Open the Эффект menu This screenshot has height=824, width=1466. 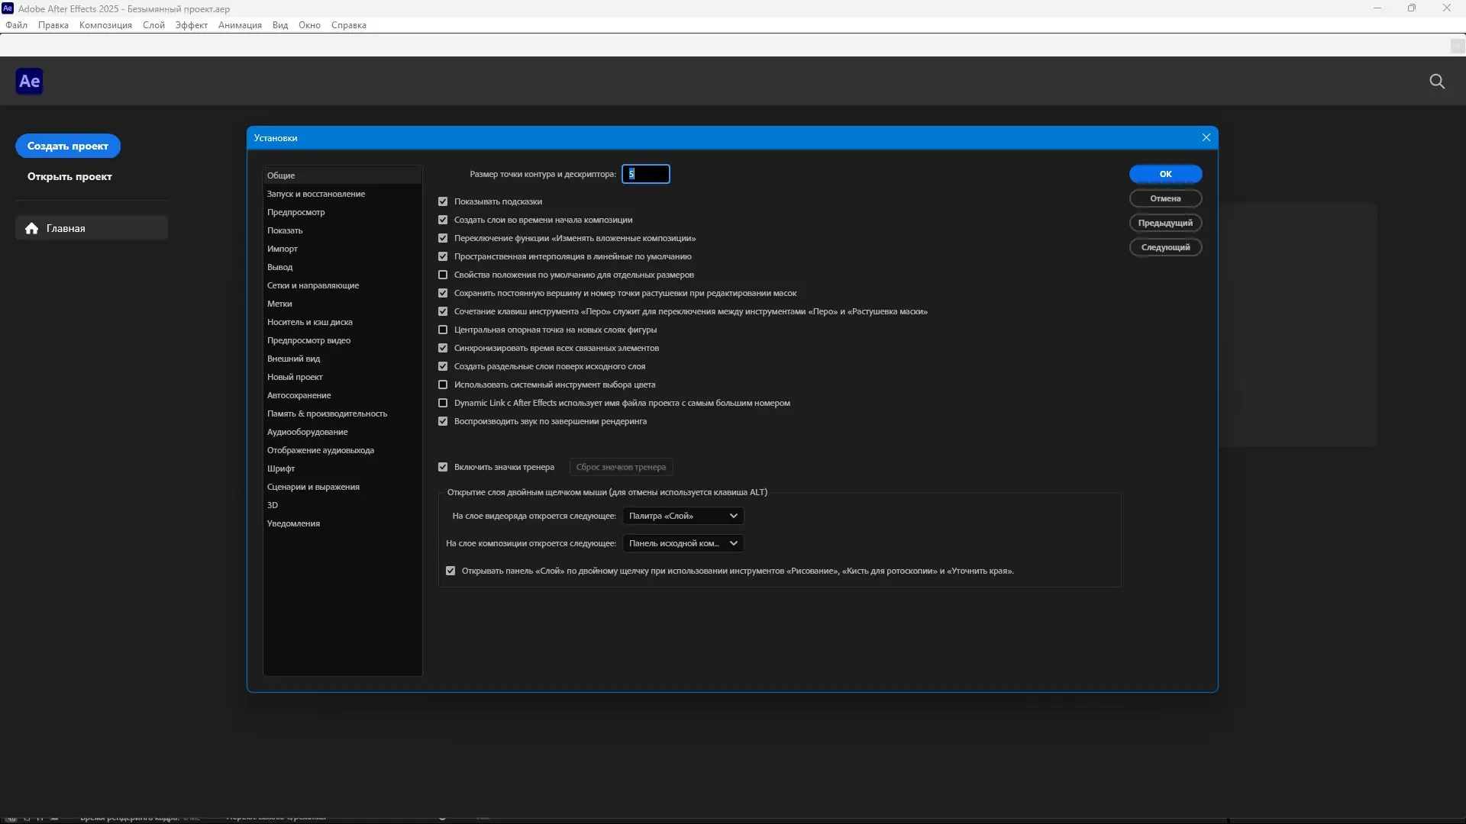(x=191, y=25)
